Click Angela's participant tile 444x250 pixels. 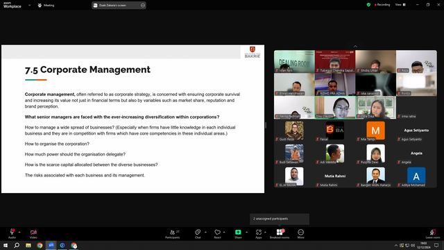(416, 153)
